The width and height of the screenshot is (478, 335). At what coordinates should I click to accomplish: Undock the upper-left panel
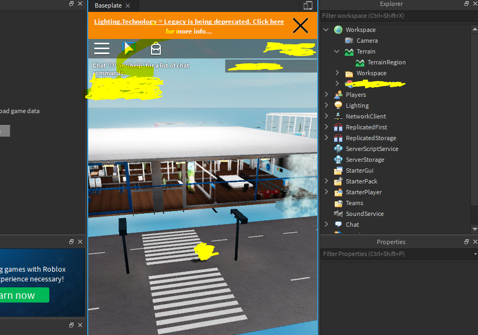[x=71, y=4]
